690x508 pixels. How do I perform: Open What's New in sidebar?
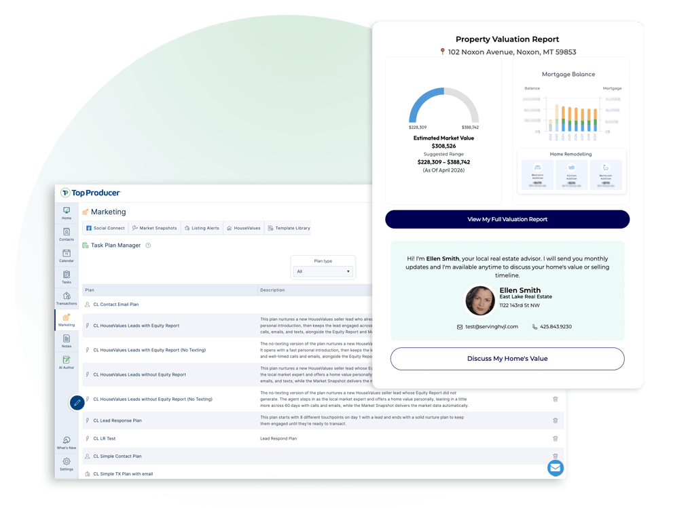pyautogui.click(x=67, y=443)
